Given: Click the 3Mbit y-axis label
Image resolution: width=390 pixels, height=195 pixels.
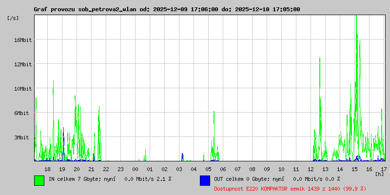Looking at the screenshot, I should 21,137.
